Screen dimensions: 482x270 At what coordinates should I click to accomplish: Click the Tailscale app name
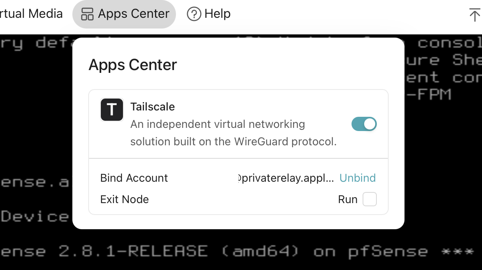[x=153, y=107]
